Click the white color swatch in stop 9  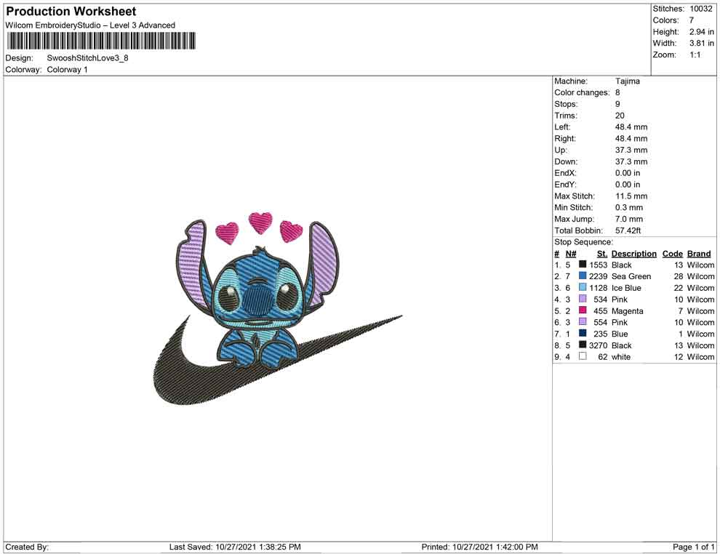point(583,356)
